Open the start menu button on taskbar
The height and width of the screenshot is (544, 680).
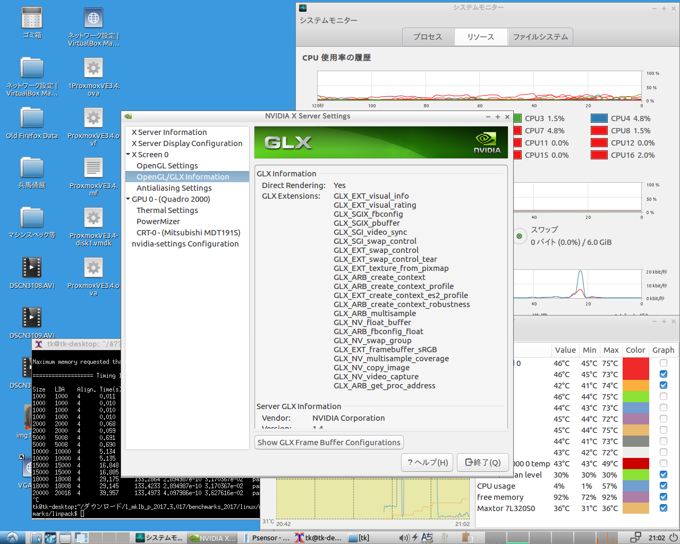[x=12, y=538]
